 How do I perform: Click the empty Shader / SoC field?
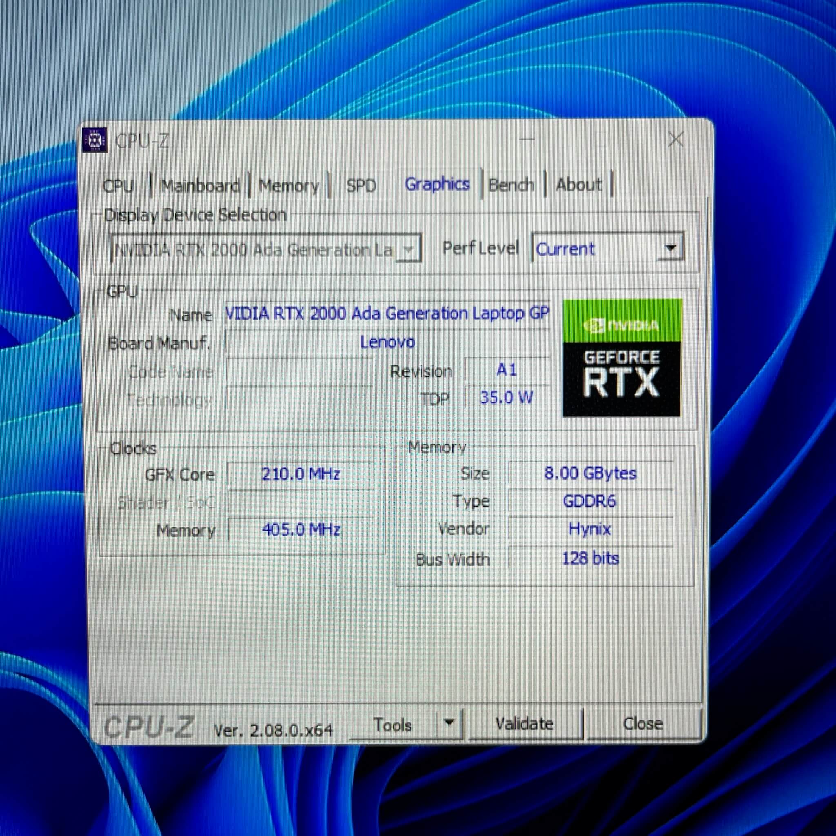pos(300,502)
